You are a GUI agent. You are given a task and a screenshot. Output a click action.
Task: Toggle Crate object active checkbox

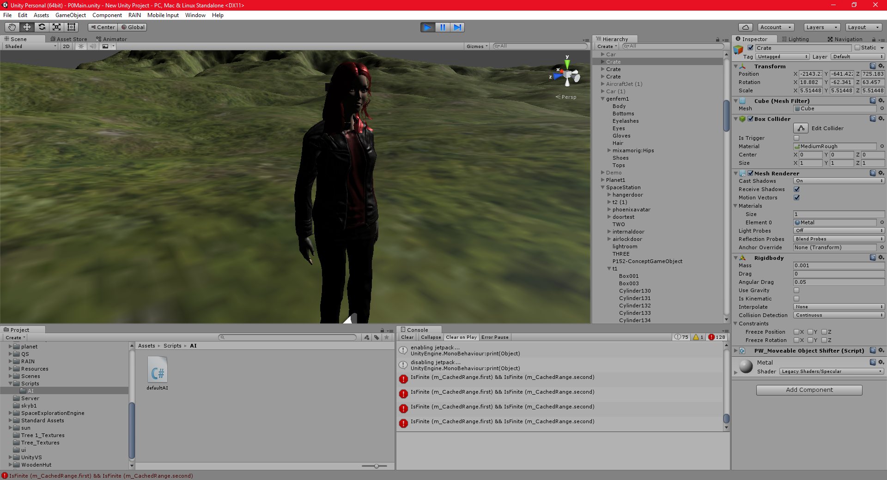pos(751,48)
